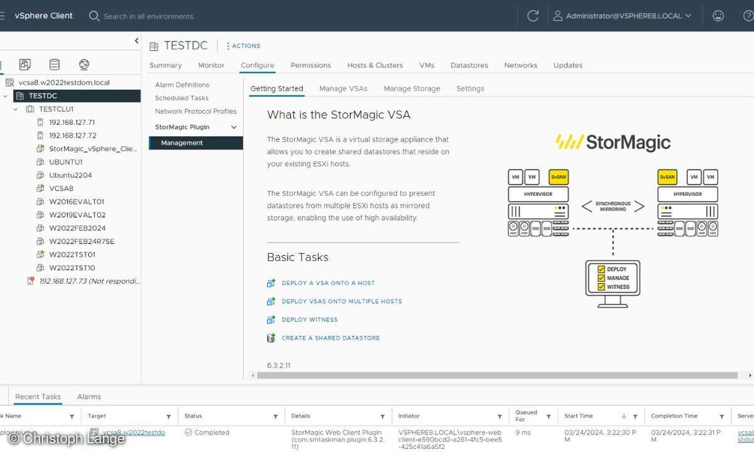Collapse the TESTCLU1 tree node
This screenshot has width=754, height=452.
coord(16,109)
